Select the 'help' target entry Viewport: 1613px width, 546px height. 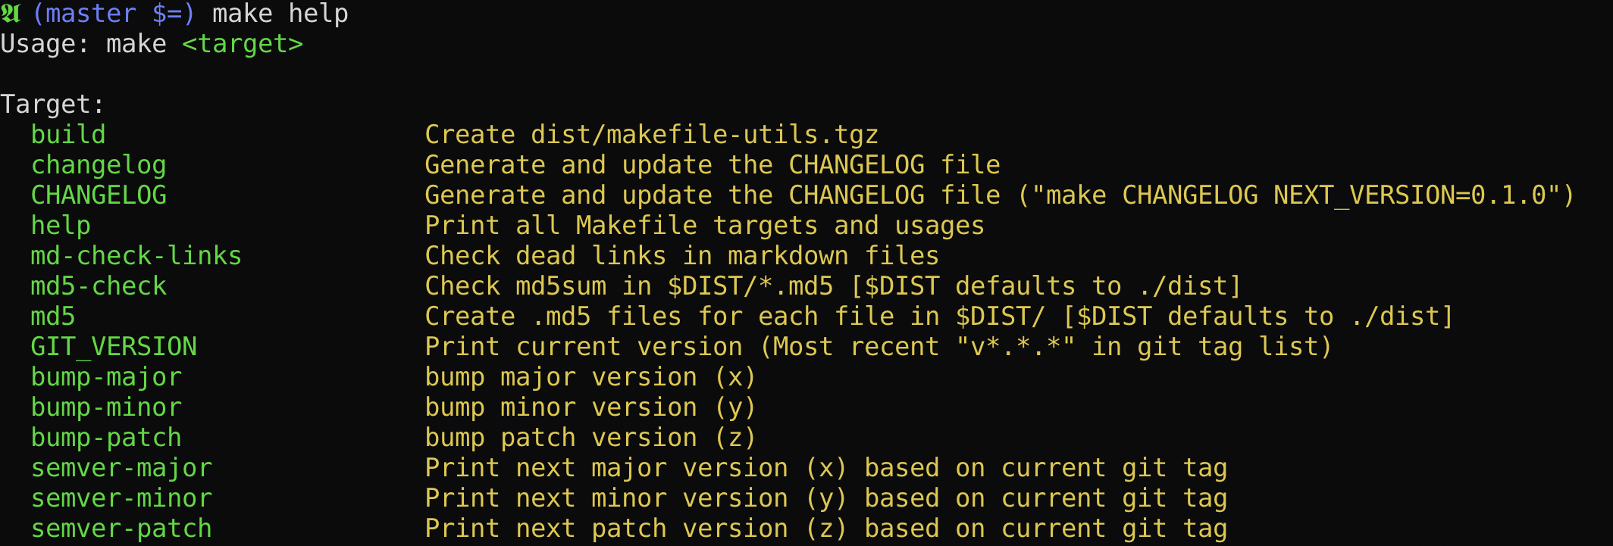click(x=61, y=226)
